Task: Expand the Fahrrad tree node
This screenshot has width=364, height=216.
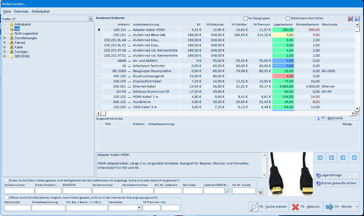Action: click(x=4, y=43)
